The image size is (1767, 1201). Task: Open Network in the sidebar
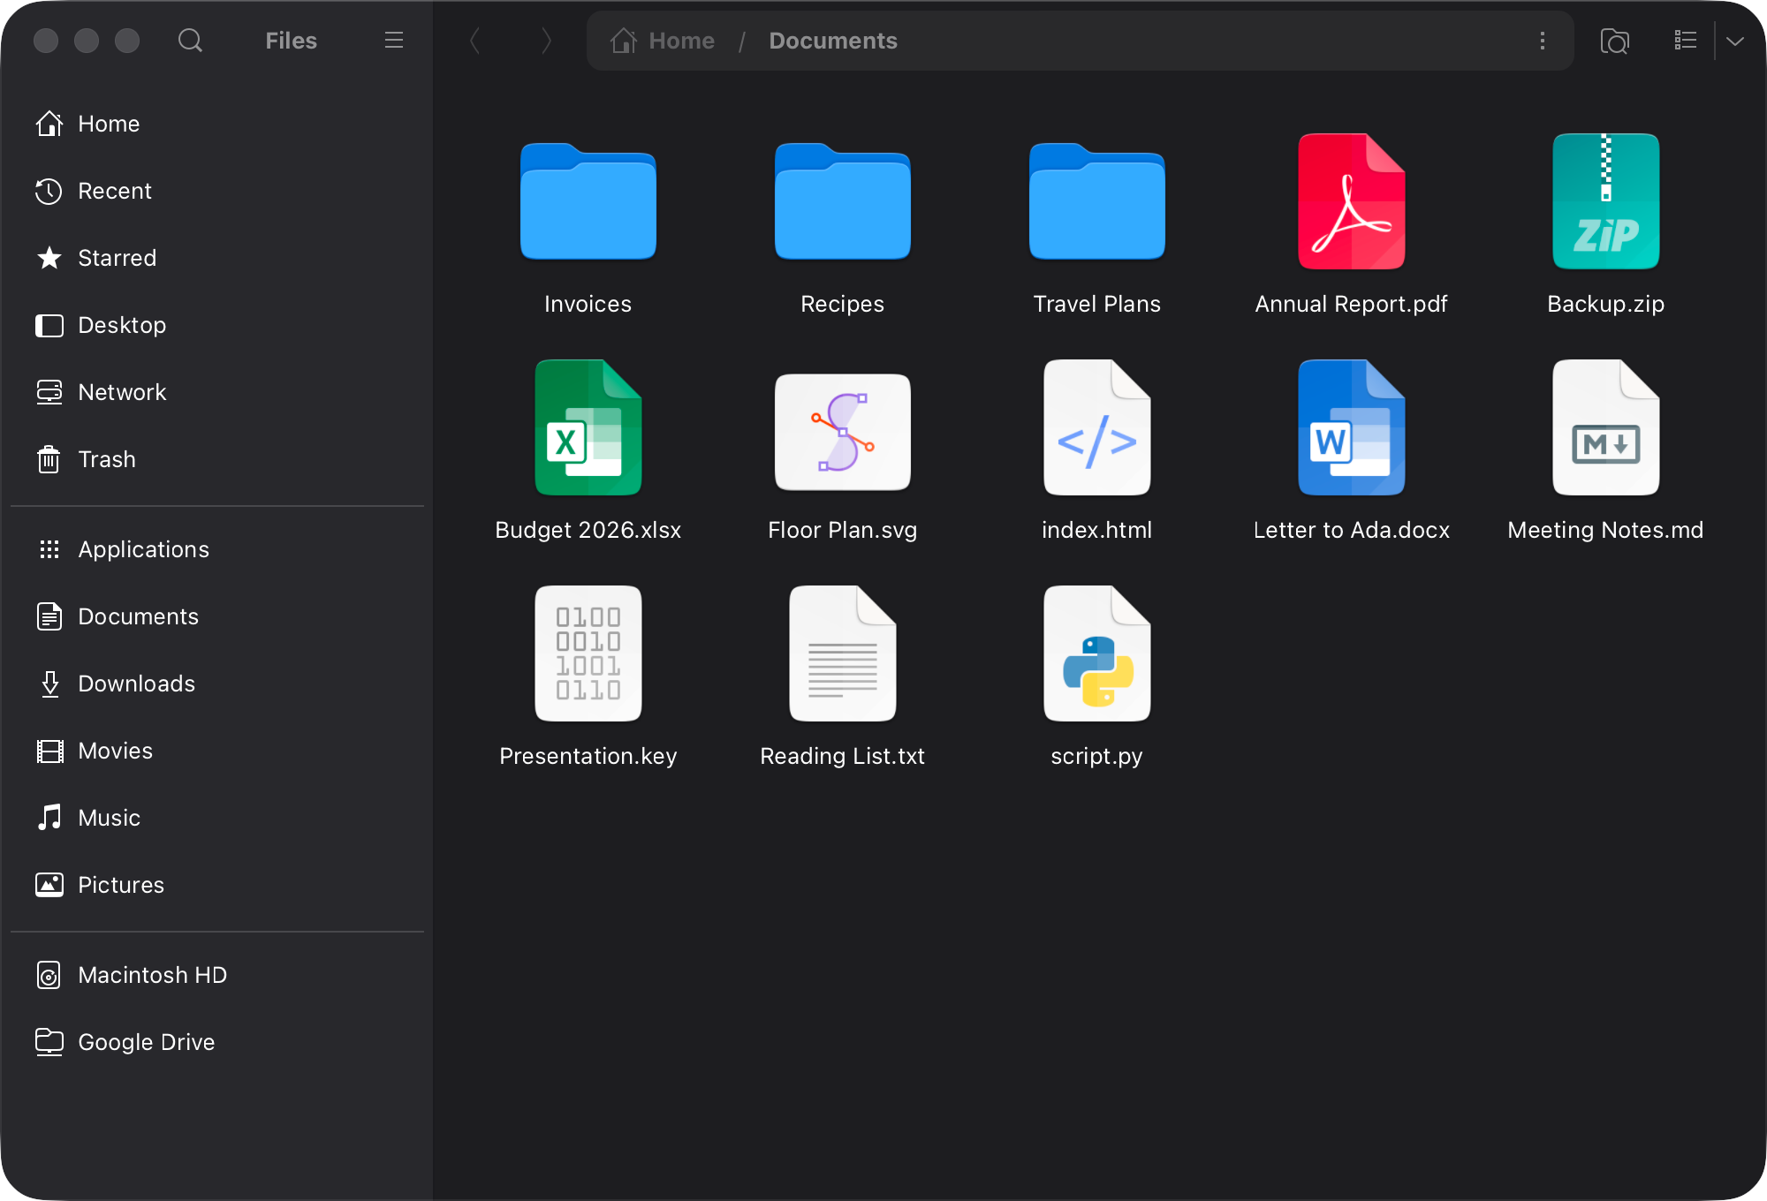click(217, 392)
